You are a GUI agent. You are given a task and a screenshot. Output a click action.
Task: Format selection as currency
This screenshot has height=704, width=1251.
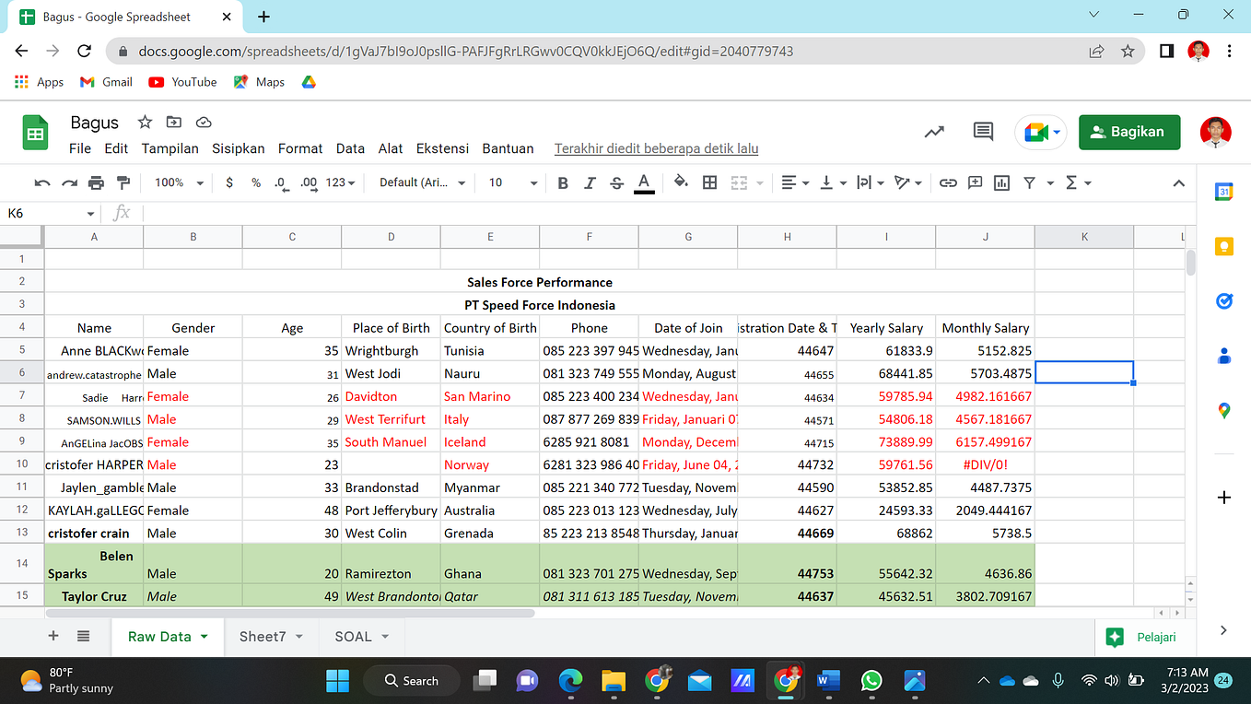click(x=229, y=182)
